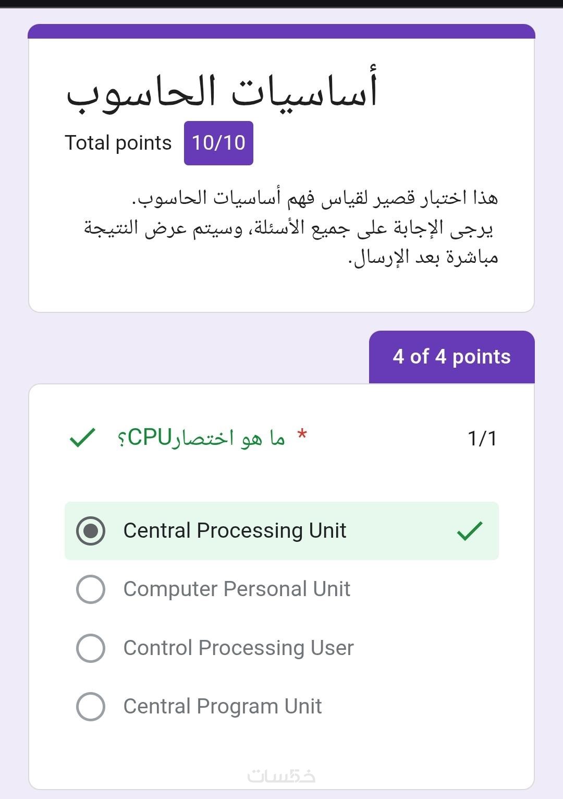Screen dimensions: 563x799
Task: Click the Total points label
Action: [x=118, y=143]
